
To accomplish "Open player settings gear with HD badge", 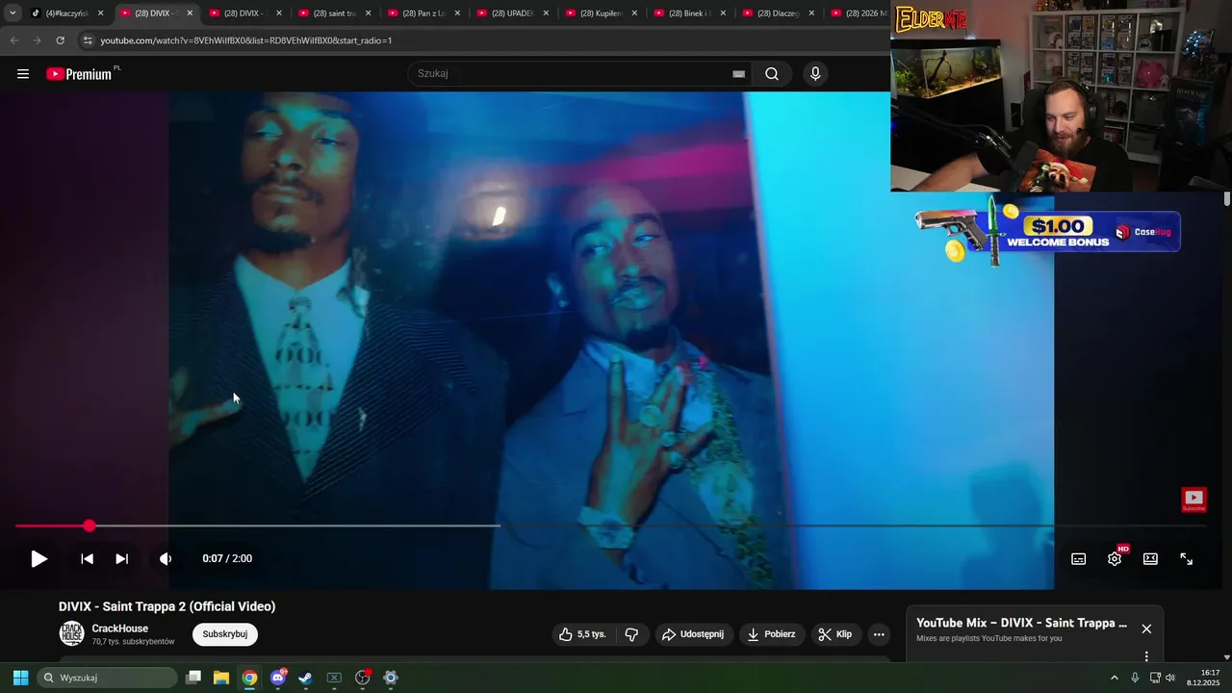I will click(x=1115, y=557).
